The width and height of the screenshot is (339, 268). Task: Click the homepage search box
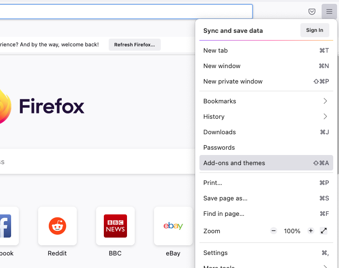tap(97, 161)
